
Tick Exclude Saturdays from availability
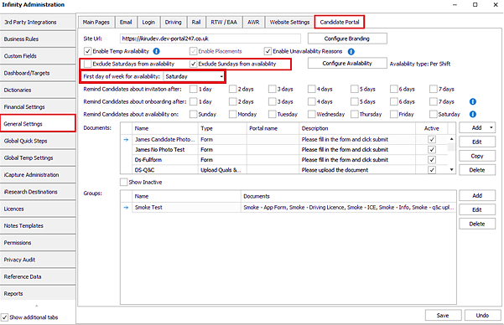pyautogui.click(x=88, y=64)
